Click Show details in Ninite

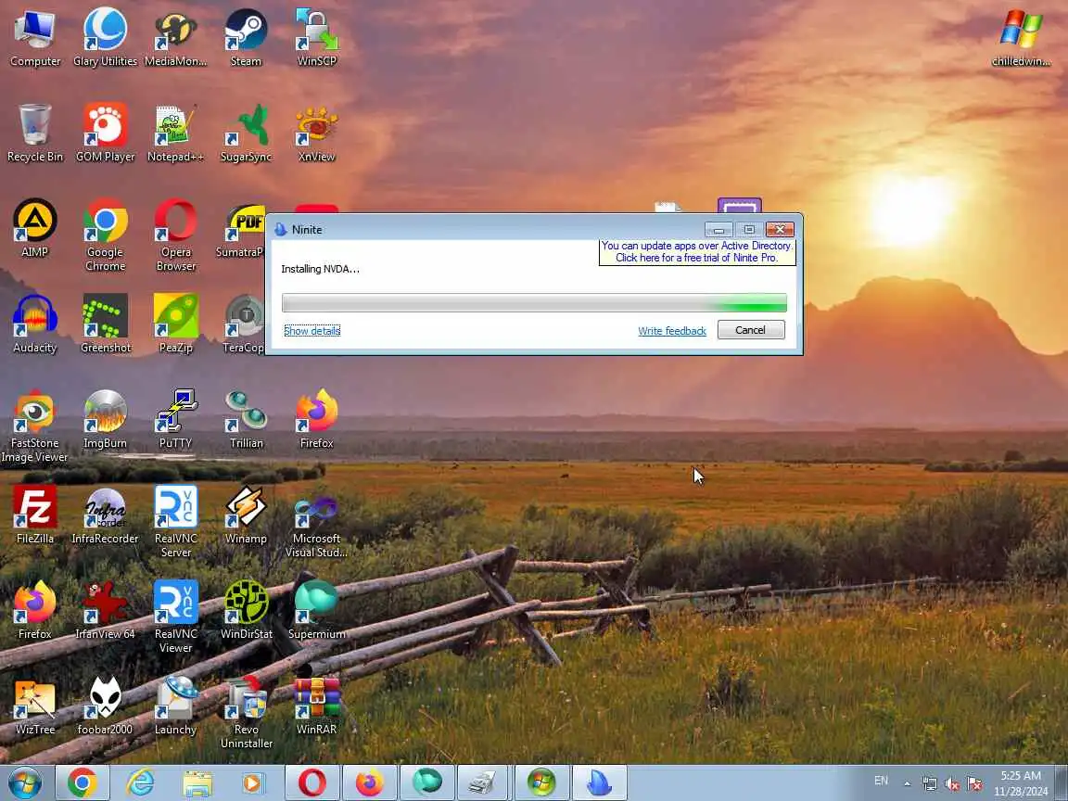tap(311, 330)
